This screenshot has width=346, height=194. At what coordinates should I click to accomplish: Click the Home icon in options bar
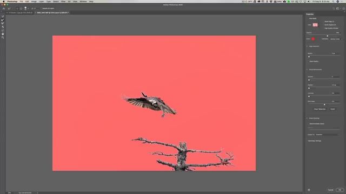4,9
